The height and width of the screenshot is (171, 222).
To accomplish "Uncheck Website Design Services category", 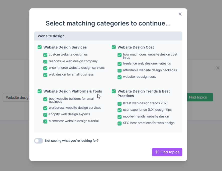I will [40, 47].
